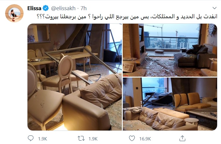View the large dining room damage photo

tap(75, 77)
